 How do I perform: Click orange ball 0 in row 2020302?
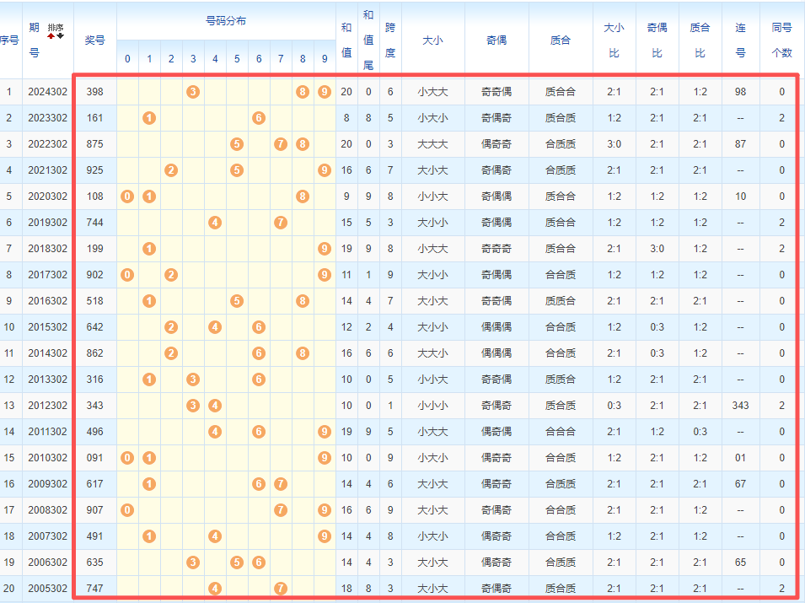tap(127, 197)
